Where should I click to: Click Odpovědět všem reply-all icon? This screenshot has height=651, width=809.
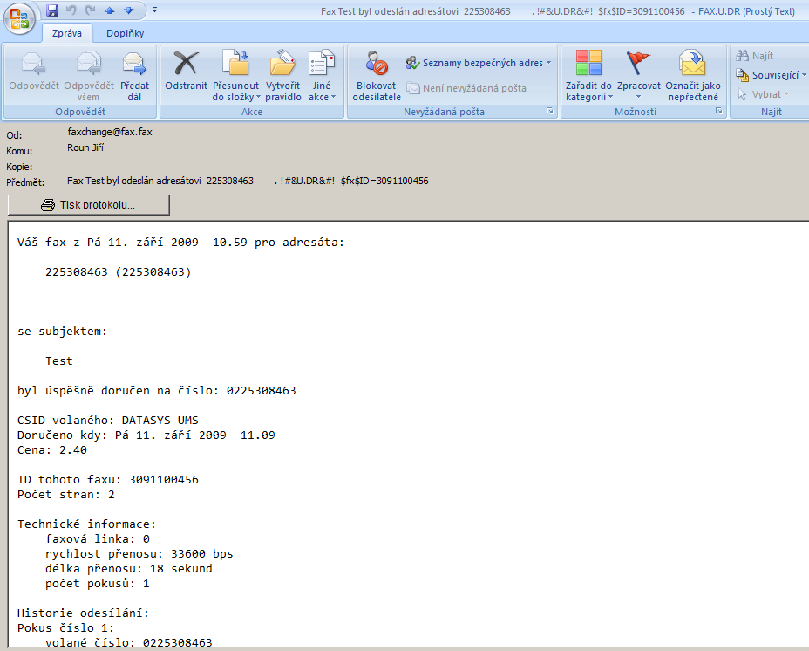click(x=89, y=75)
